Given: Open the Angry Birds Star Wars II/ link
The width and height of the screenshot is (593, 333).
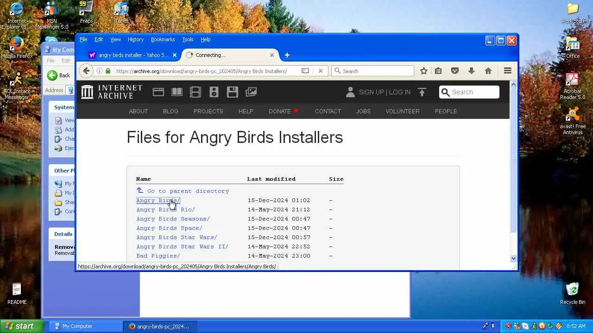Looking at the screenshot, I should [182, 247].
